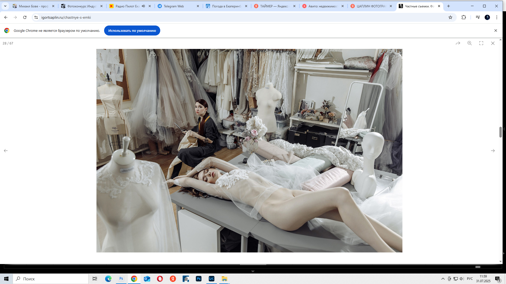
Task: Close the photo gallery viewer
Action: click(x=493, y=43)
